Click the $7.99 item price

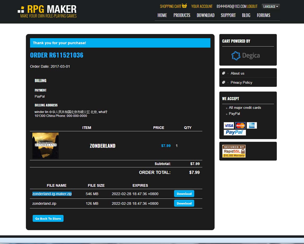coord(166,146)
